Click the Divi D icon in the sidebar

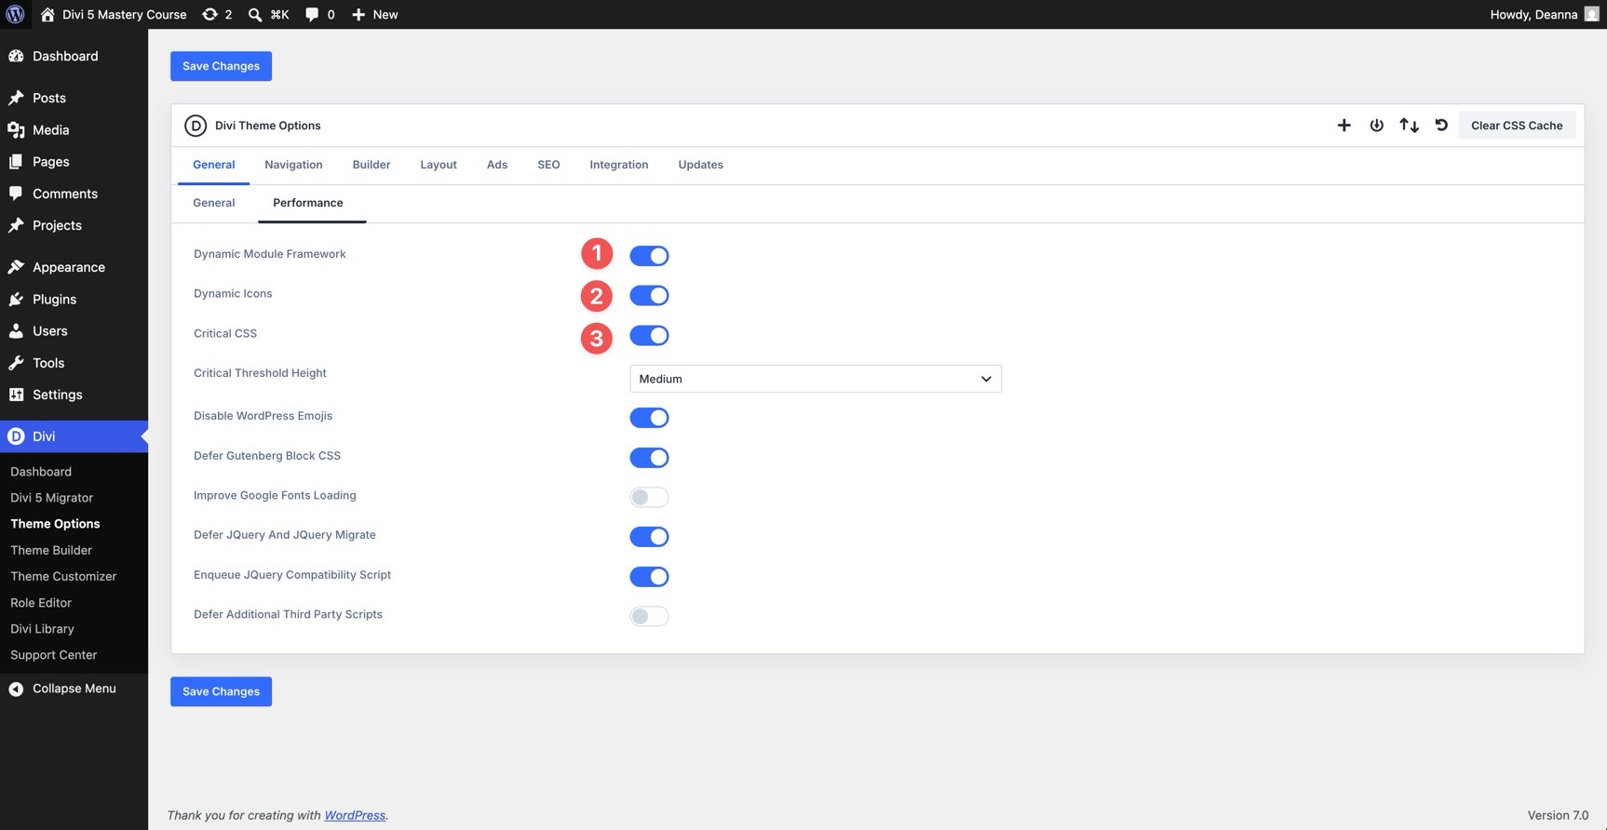(16, 436)
